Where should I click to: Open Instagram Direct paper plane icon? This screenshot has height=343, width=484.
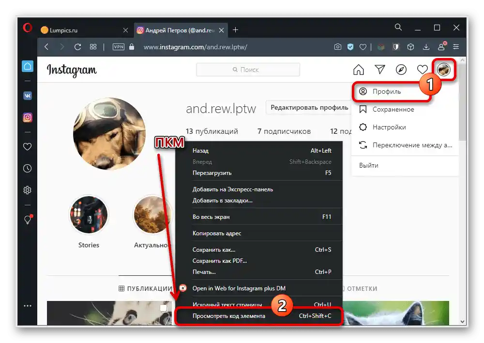(x=379, y=70)
